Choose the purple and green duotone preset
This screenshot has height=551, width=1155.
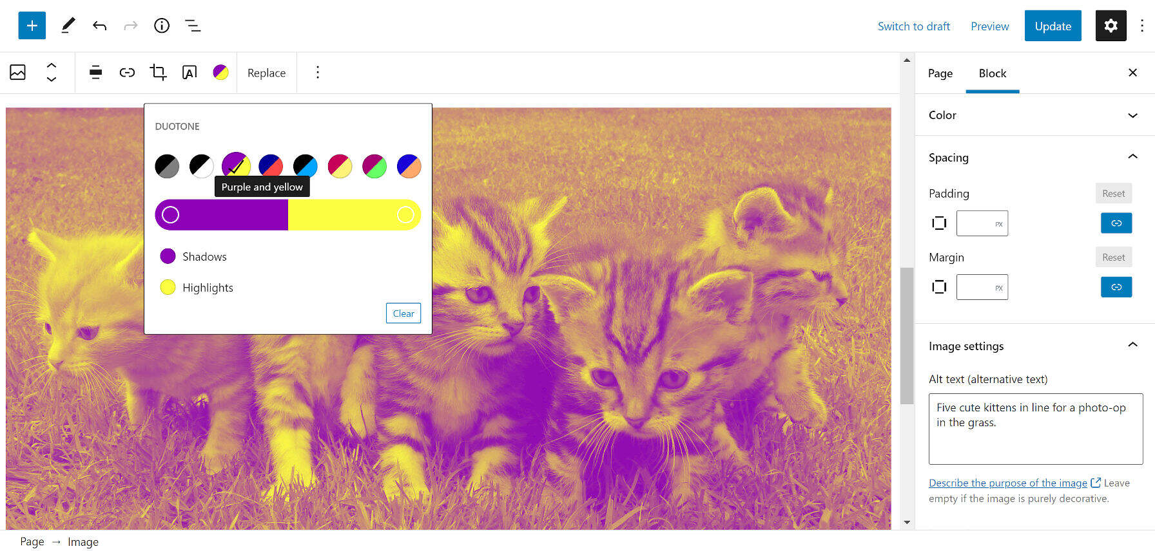[374, 166]
